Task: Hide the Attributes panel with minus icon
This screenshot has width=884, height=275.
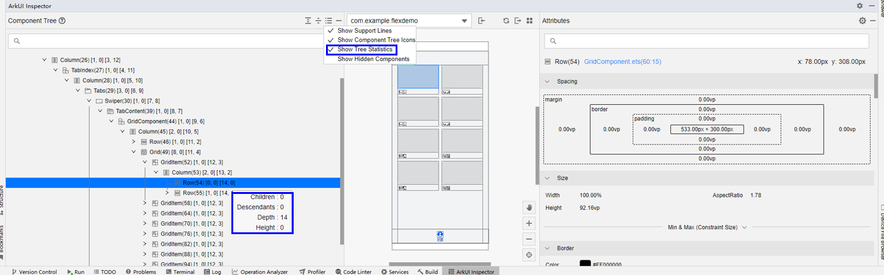Action: (872, 21)
